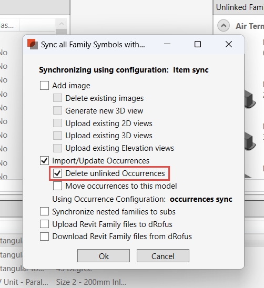Click the Cancel button

163,255
